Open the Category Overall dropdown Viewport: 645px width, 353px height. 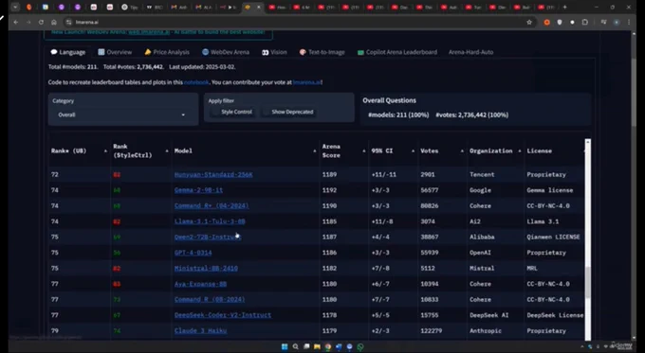122,115
